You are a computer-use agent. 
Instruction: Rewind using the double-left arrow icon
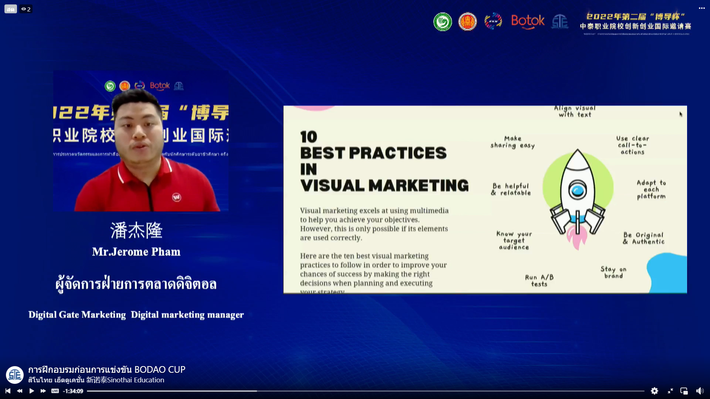20,391
